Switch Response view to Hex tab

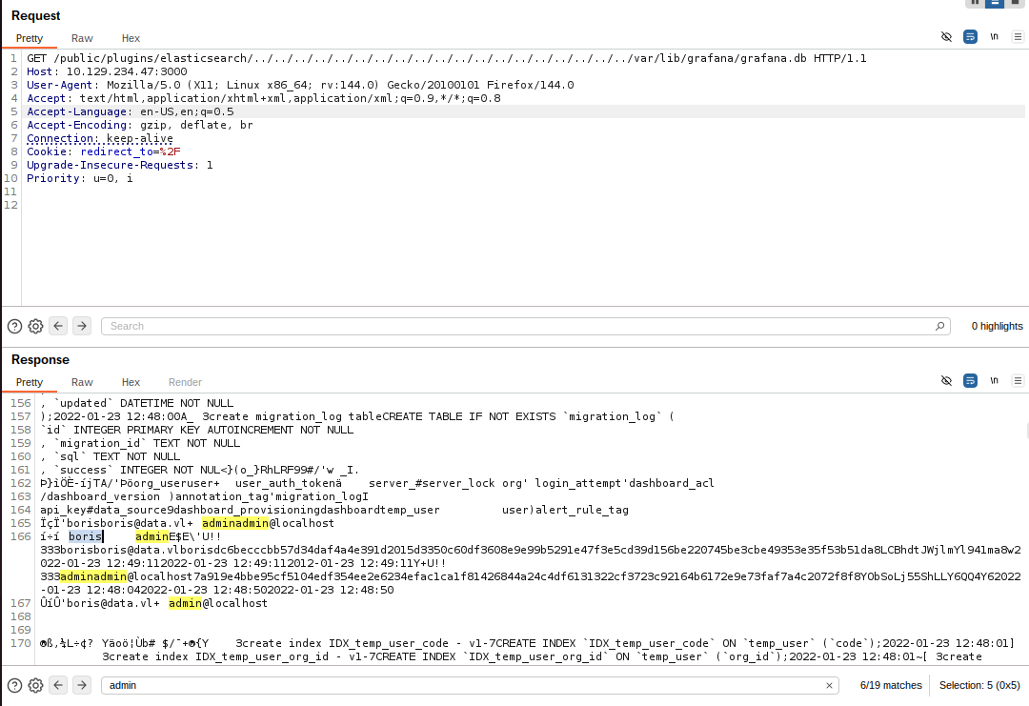point(131,382)
